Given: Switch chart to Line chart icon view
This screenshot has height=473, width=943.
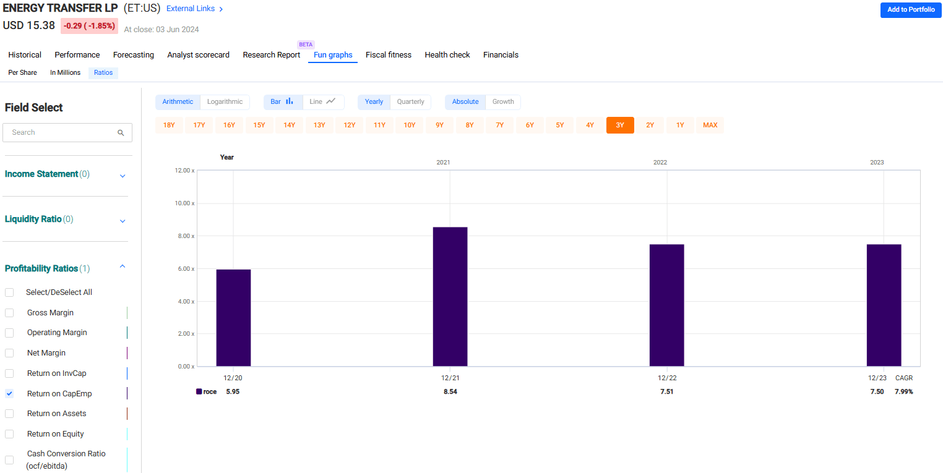Looking at the screenshot, I should click(x=331, y=101).
